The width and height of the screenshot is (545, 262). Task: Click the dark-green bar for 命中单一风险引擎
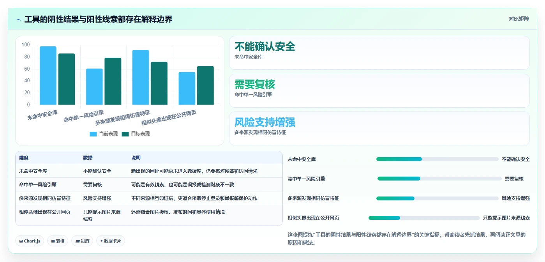coord(113,81)
